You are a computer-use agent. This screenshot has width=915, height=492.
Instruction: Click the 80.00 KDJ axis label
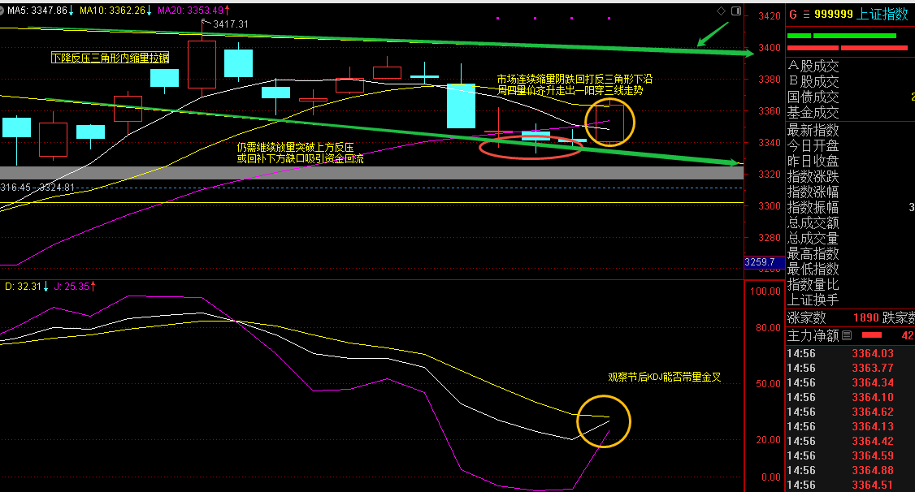click(768, 328)
